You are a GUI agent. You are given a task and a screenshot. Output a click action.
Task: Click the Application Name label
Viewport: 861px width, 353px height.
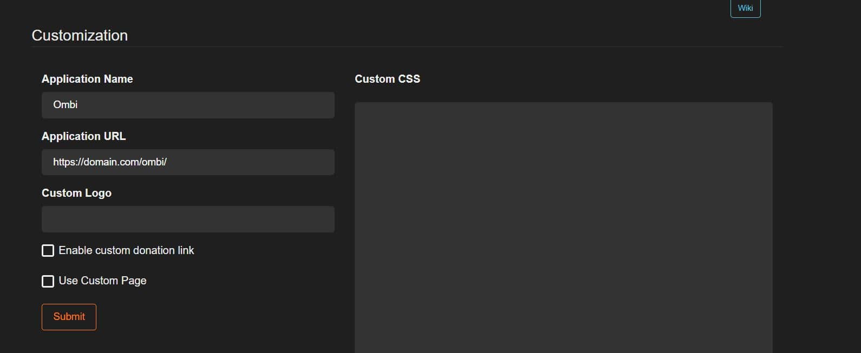point(87,78)
